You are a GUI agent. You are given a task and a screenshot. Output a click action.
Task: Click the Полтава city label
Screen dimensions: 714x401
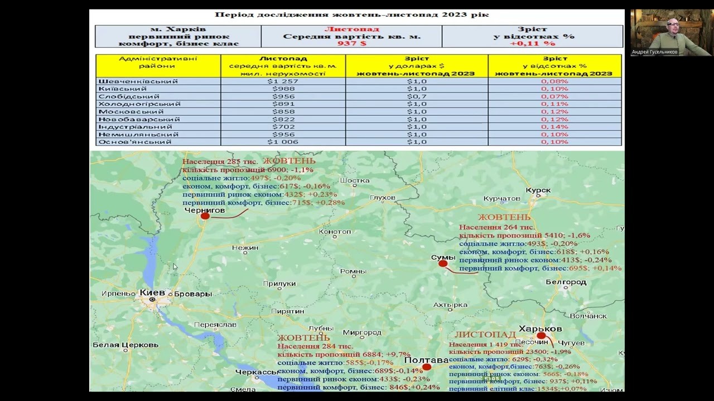[426, 360]
